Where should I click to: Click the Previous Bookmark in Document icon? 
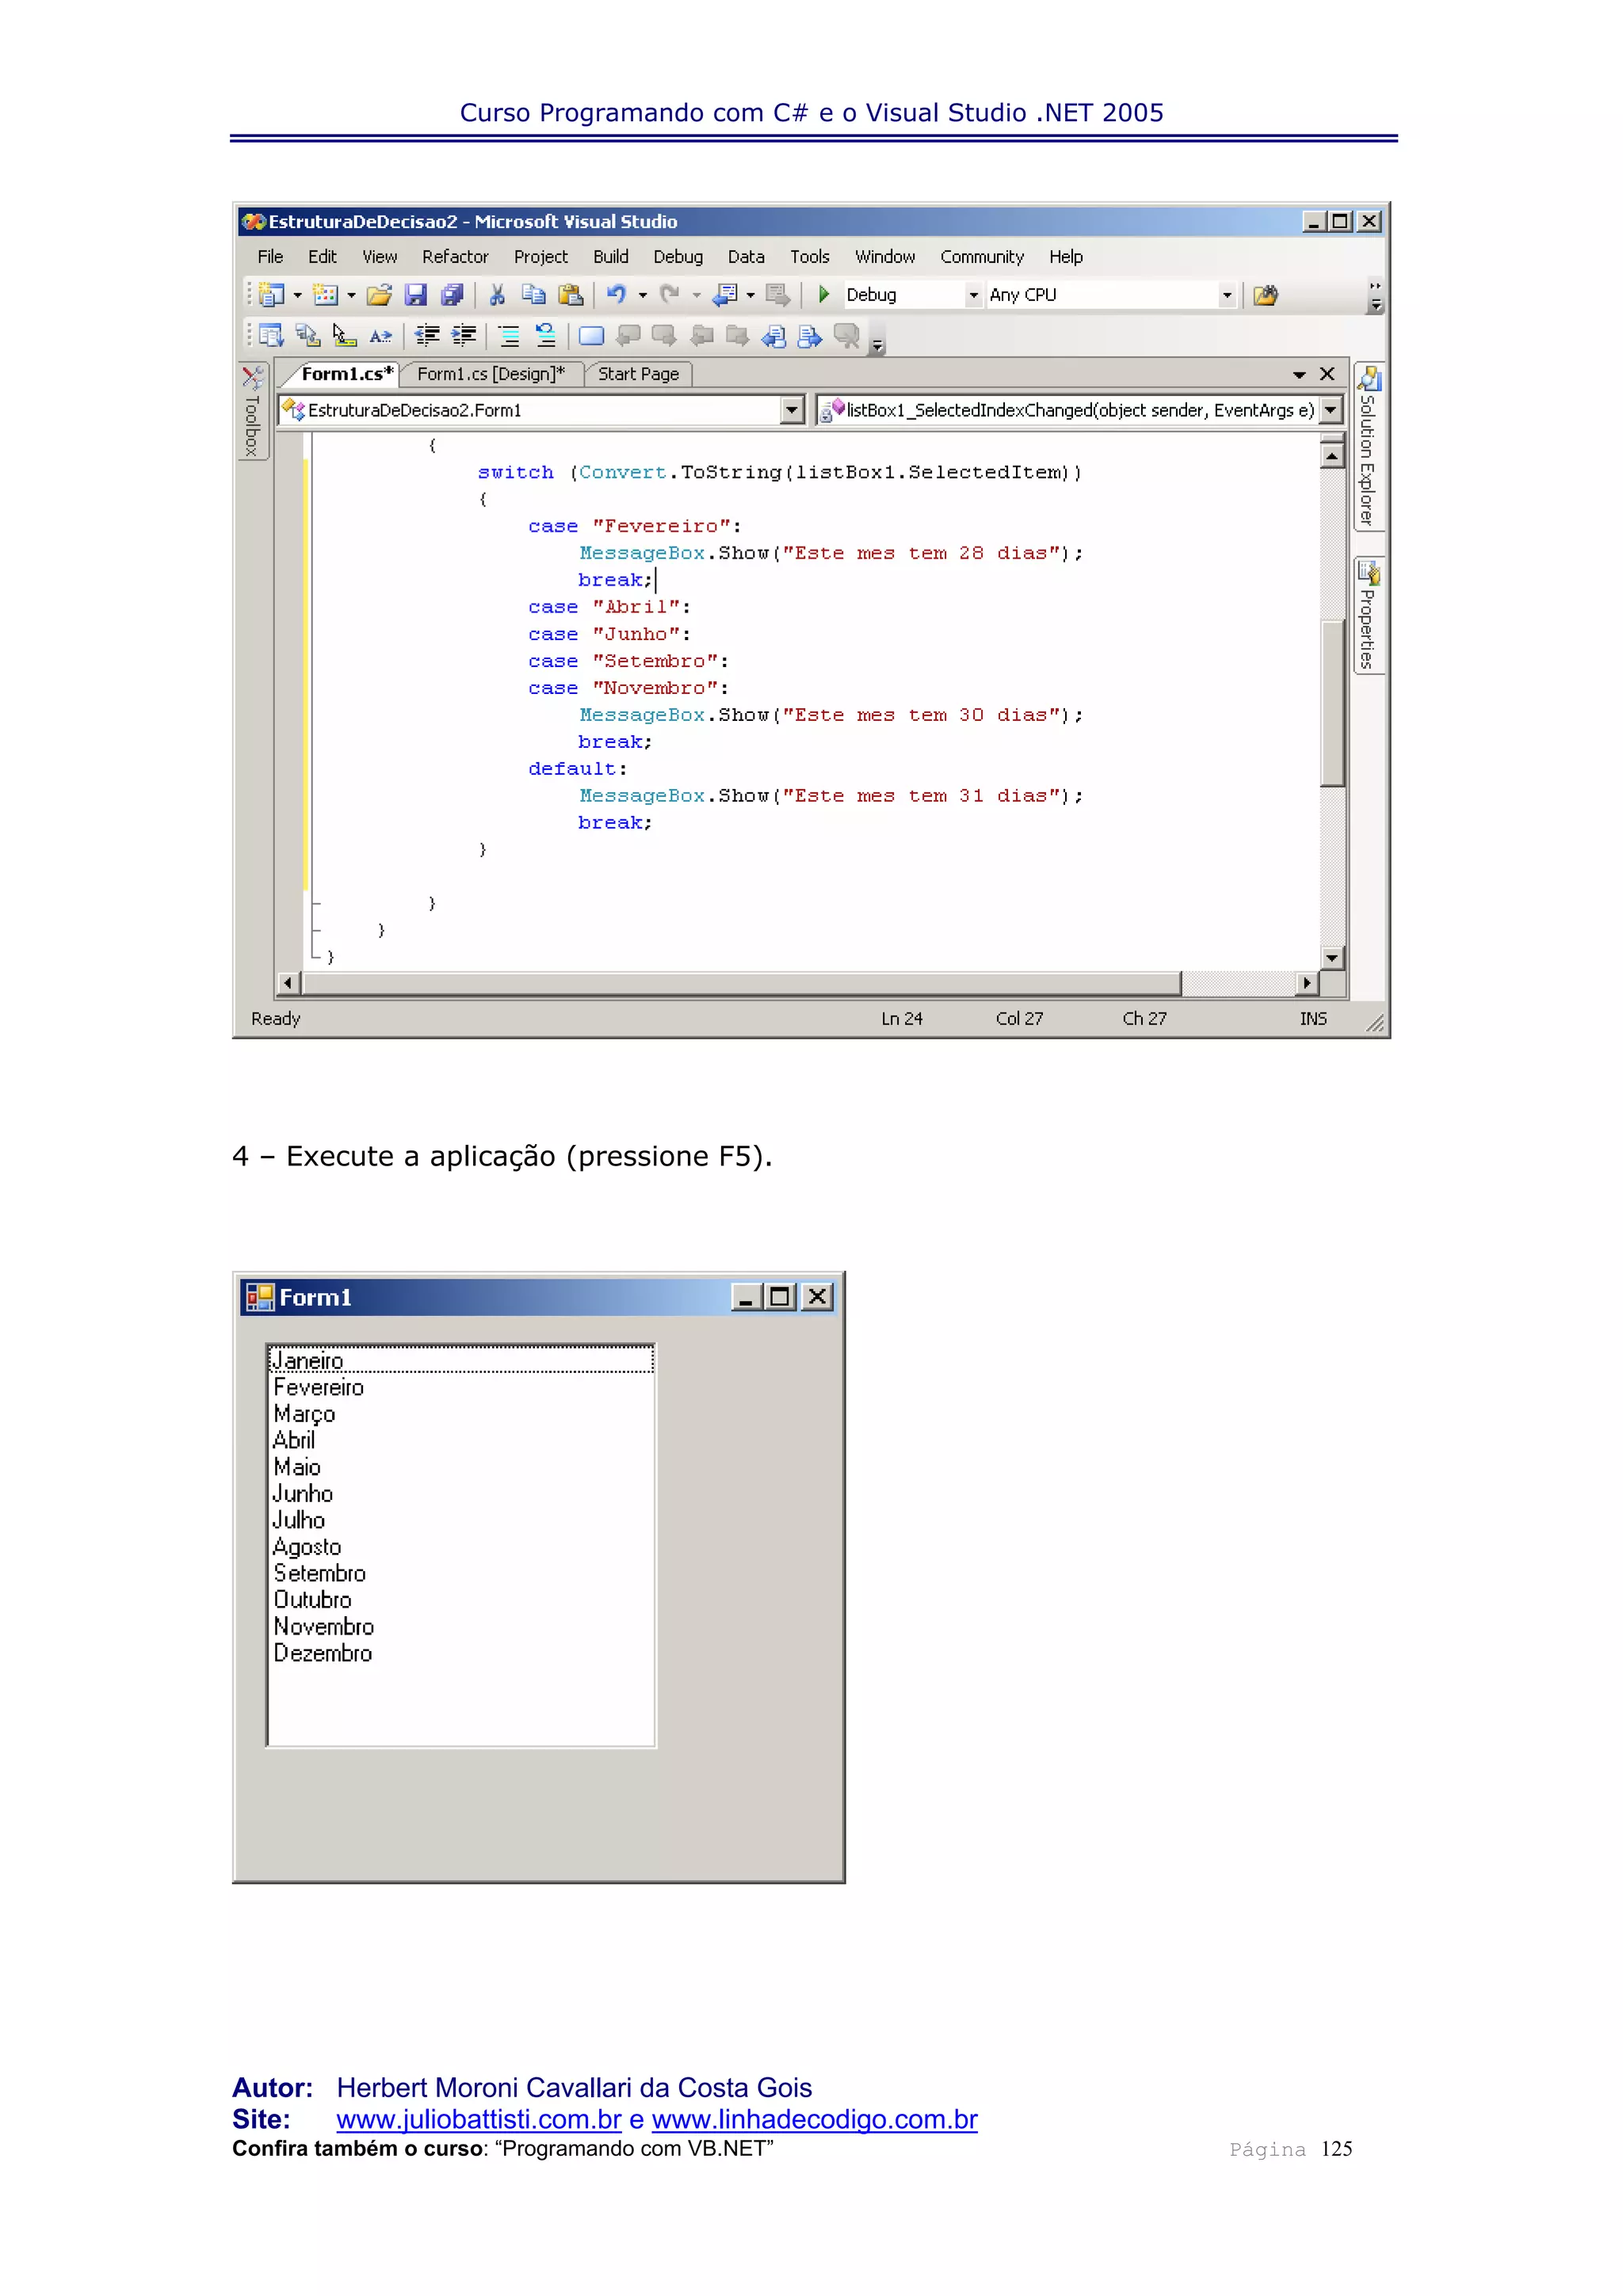[773, 337]
